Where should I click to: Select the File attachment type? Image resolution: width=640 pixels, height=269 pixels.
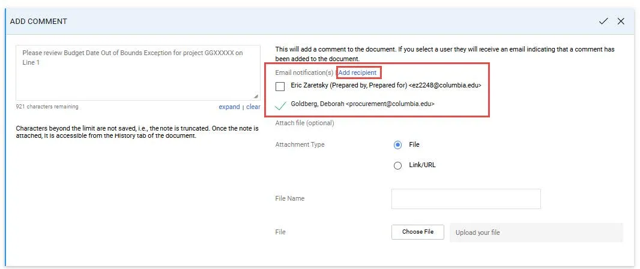click(x=397, y=145)
